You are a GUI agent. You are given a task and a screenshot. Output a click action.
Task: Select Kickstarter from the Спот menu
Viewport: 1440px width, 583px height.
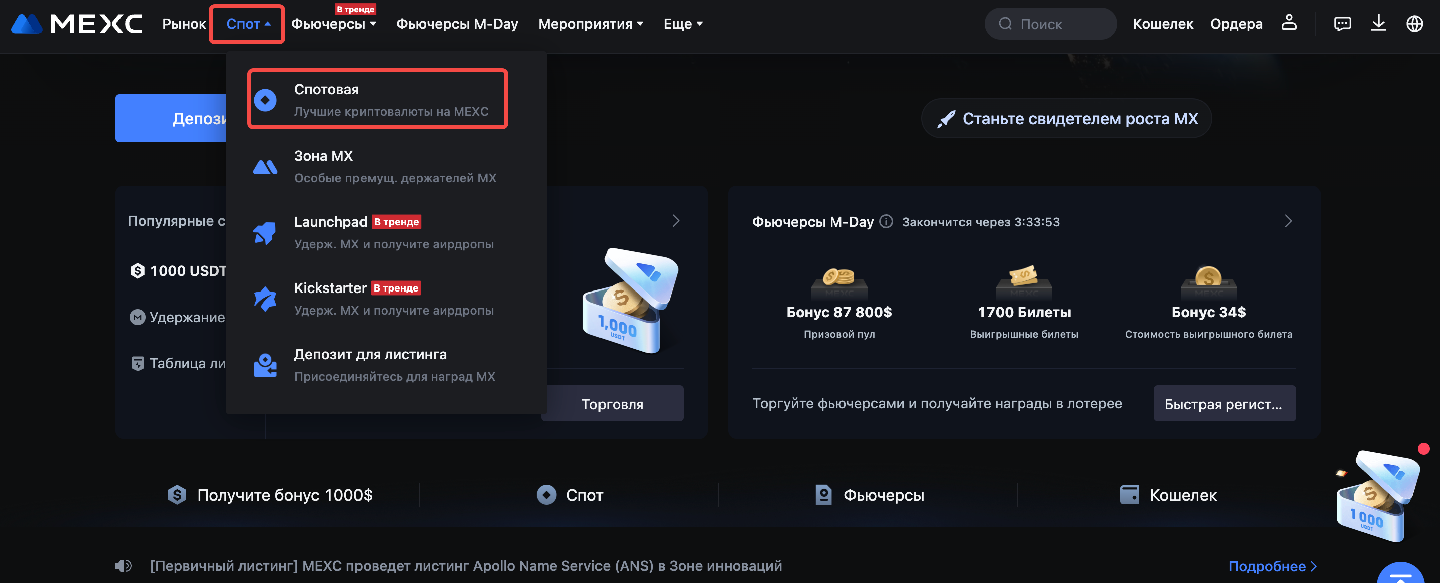[386, 299]
